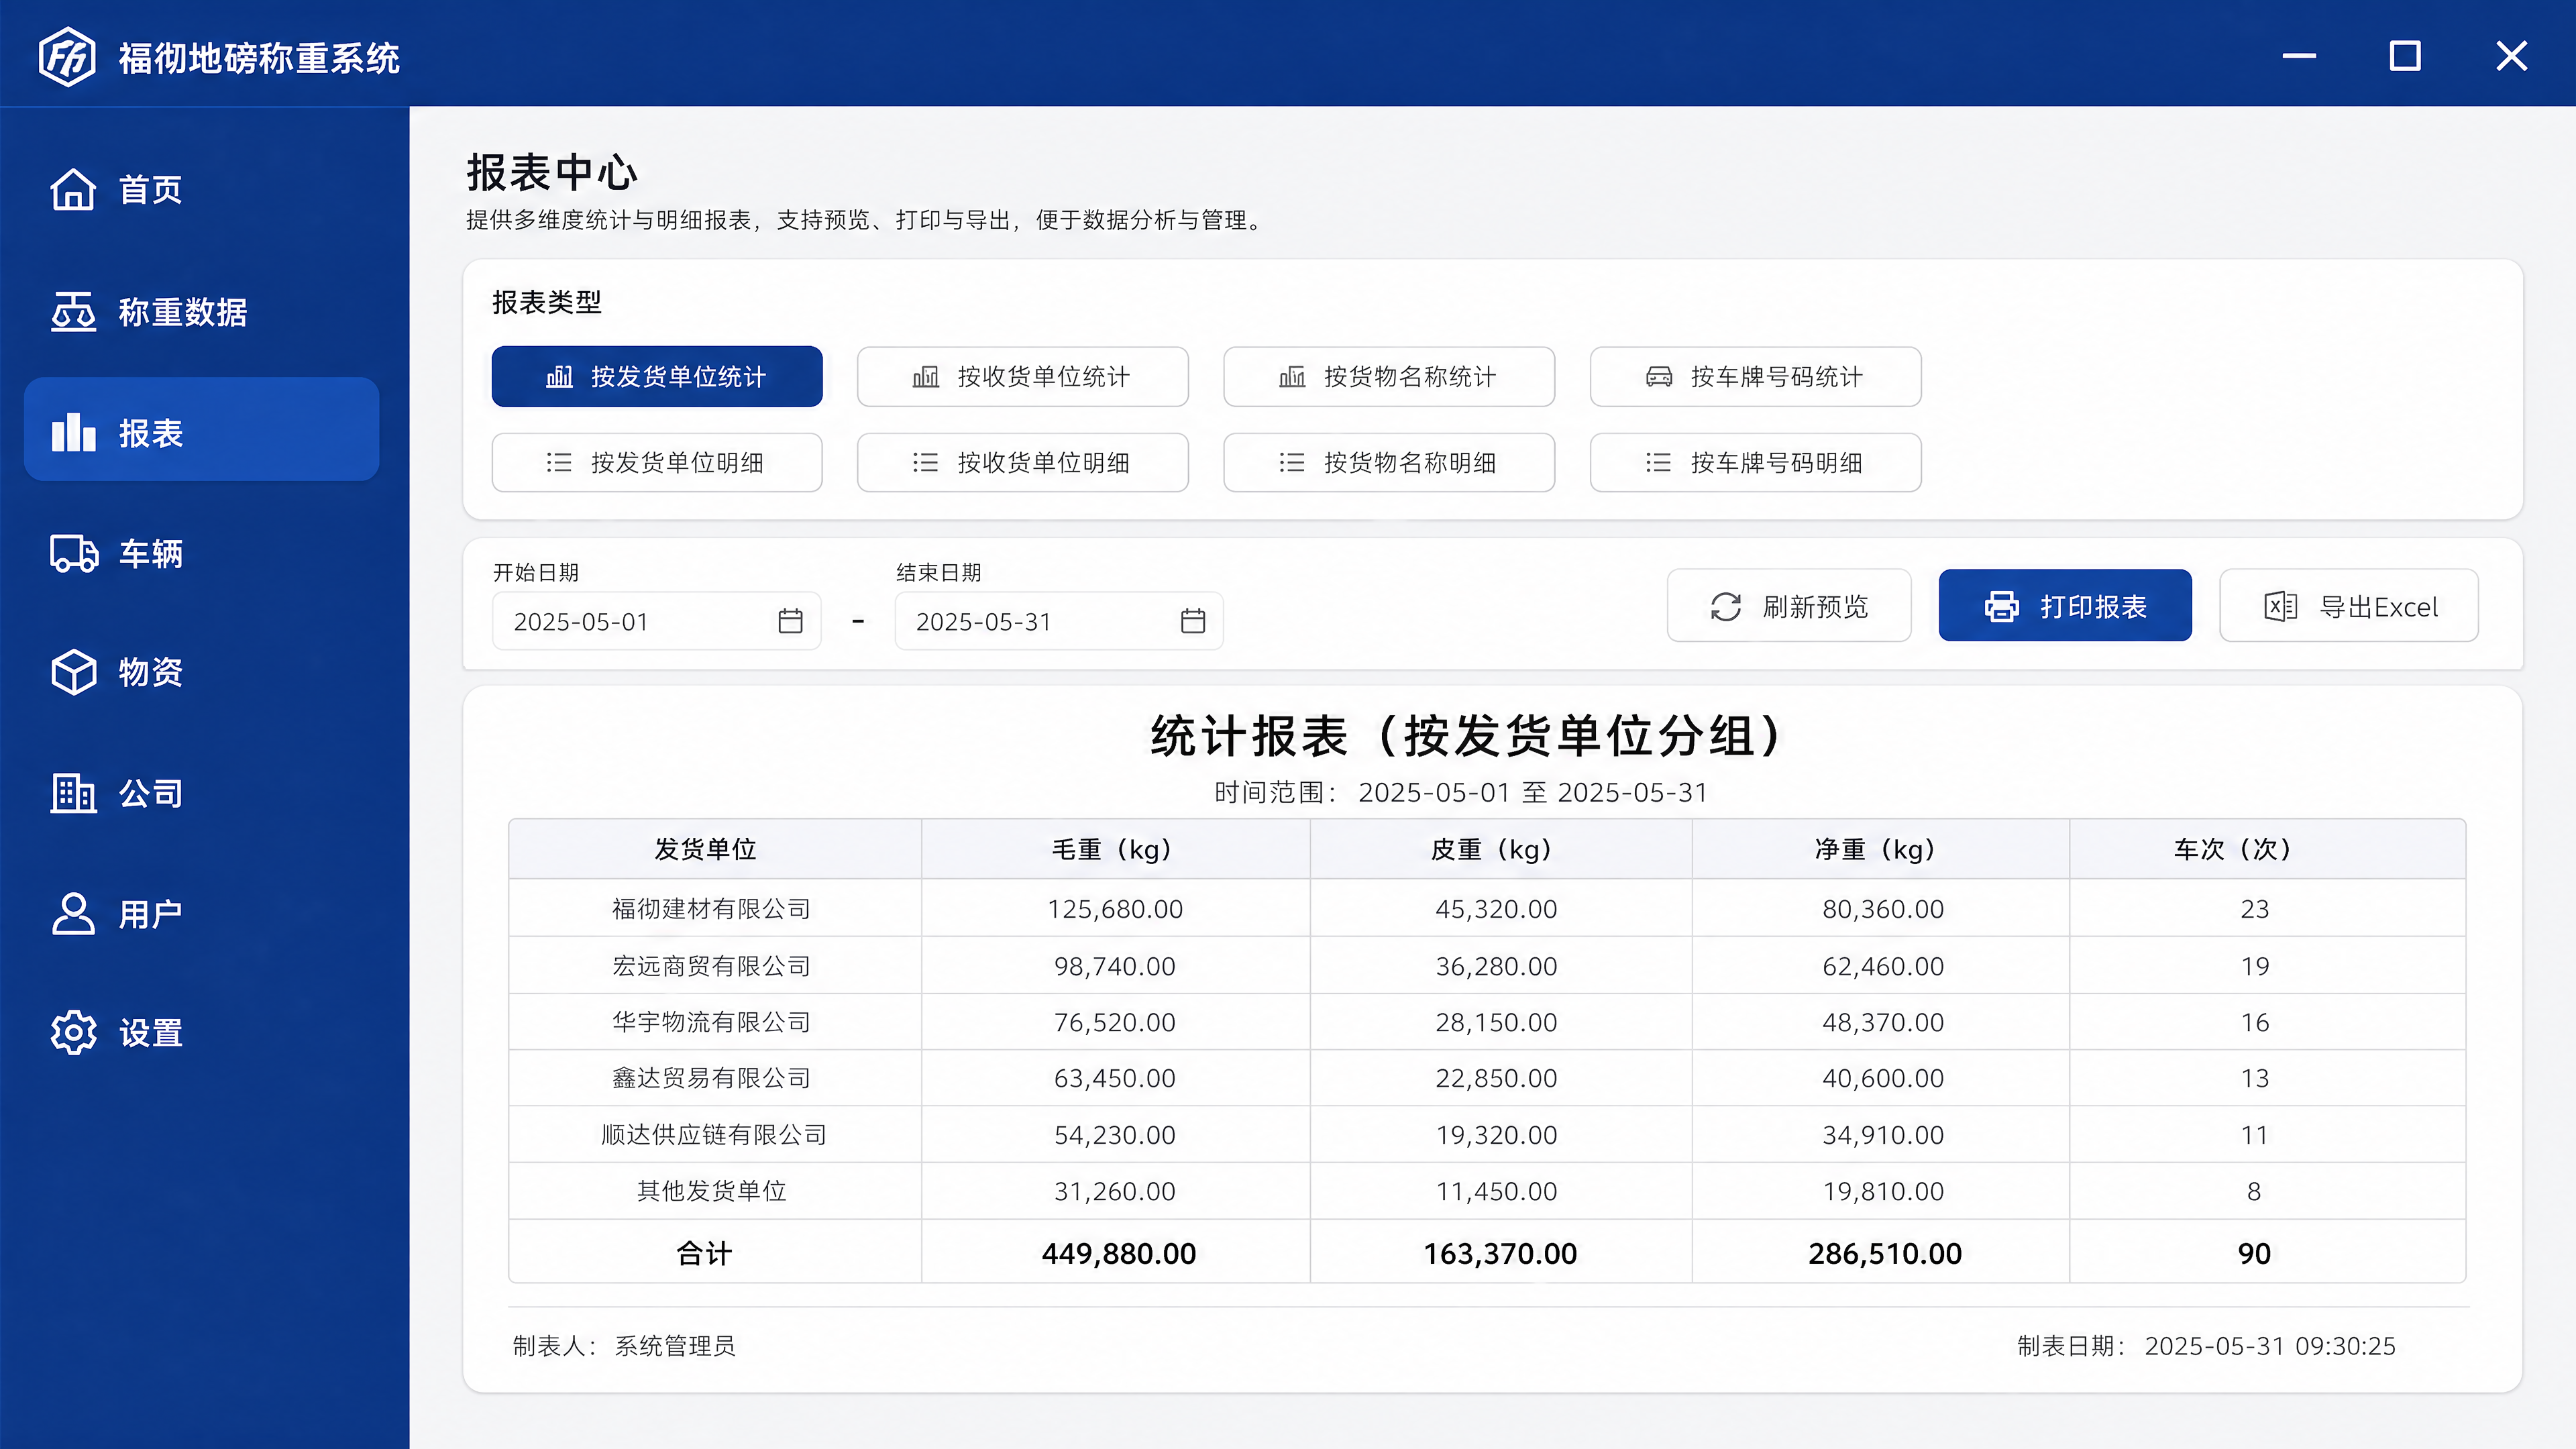Select 按车牌号码明细 report type
2576x1449 pixels.
pyautogui.click(x=1756, y=463)
